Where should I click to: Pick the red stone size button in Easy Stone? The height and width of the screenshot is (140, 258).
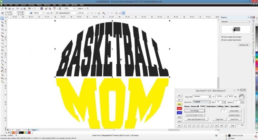179,109
